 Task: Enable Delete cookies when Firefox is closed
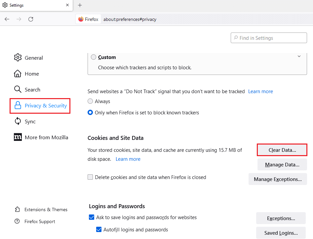90,177
